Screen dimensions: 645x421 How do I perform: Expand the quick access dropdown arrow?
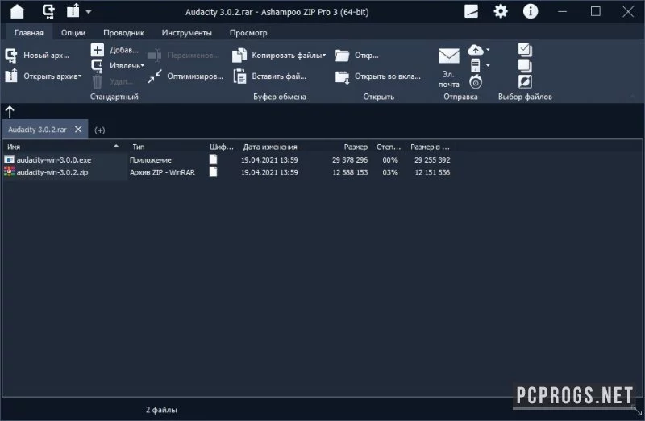click(89, 12)
